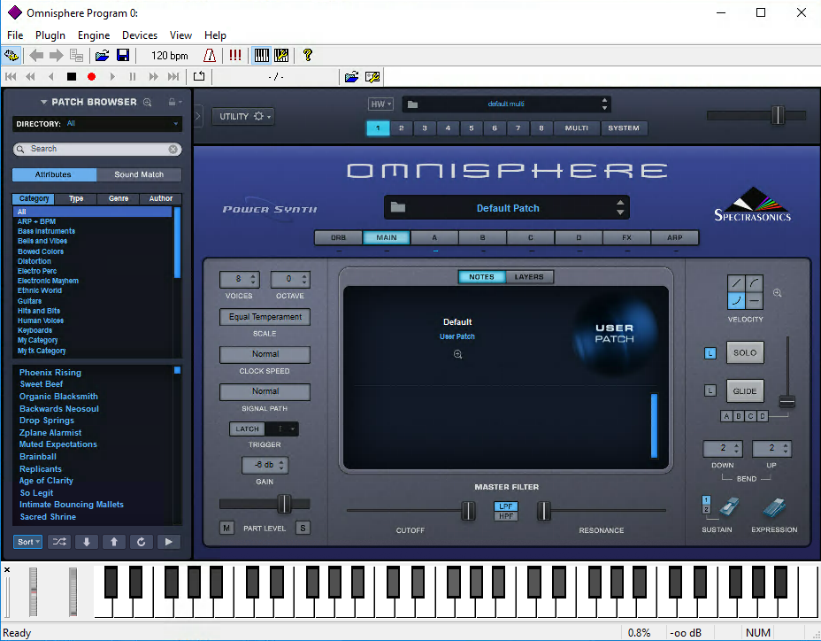Open the trigger mode dropdown beside LATCH
Image resolution: width=821 pixels, height=641 pixels.
282,429
